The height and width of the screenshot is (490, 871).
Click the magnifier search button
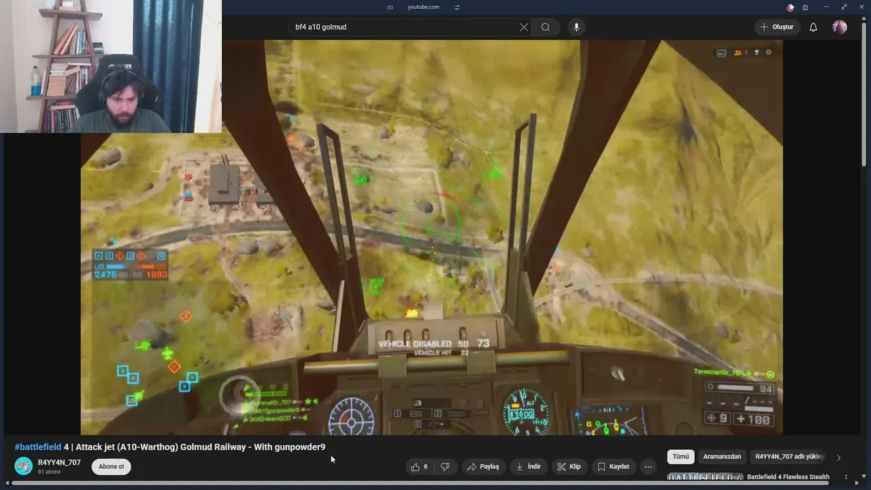coord(546,27)
